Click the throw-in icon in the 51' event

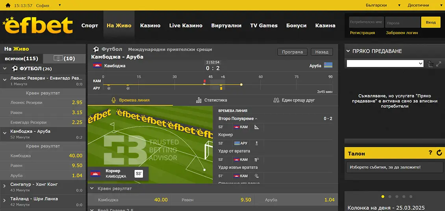pyautogui.click(x=256, y=176)
